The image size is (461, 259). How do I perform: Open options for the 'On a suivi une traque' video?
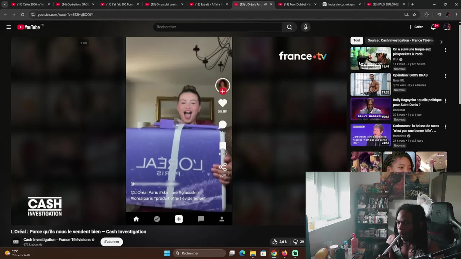click(445, 50)
